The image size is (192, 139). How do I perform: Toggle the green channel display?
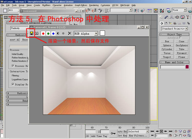(48, 33)
